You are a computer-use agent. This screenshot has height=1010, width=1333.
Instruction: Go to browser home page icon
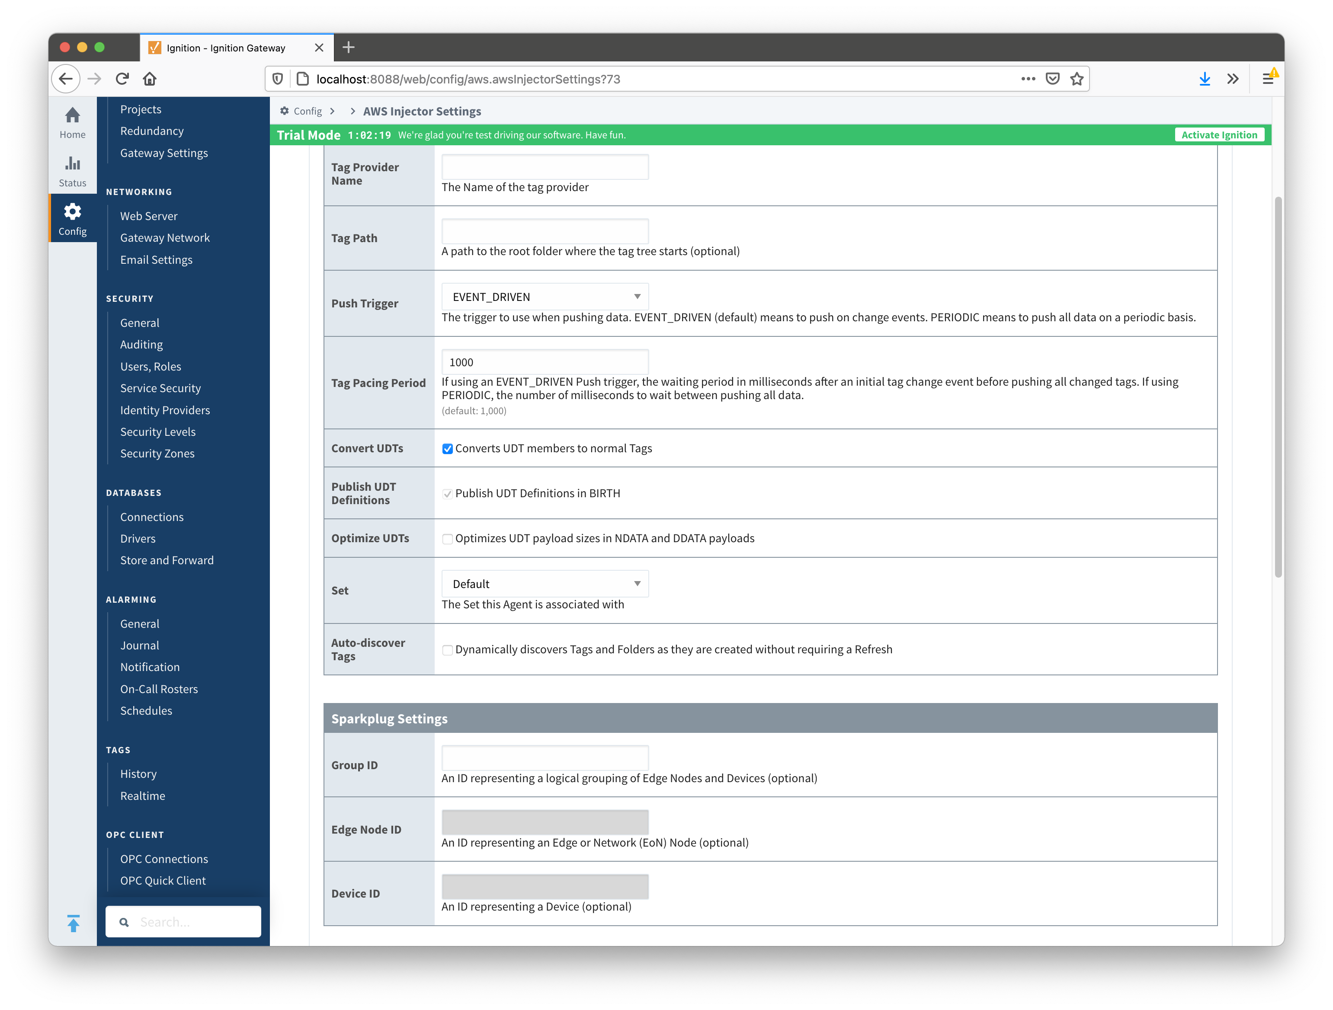click(150, 79)
